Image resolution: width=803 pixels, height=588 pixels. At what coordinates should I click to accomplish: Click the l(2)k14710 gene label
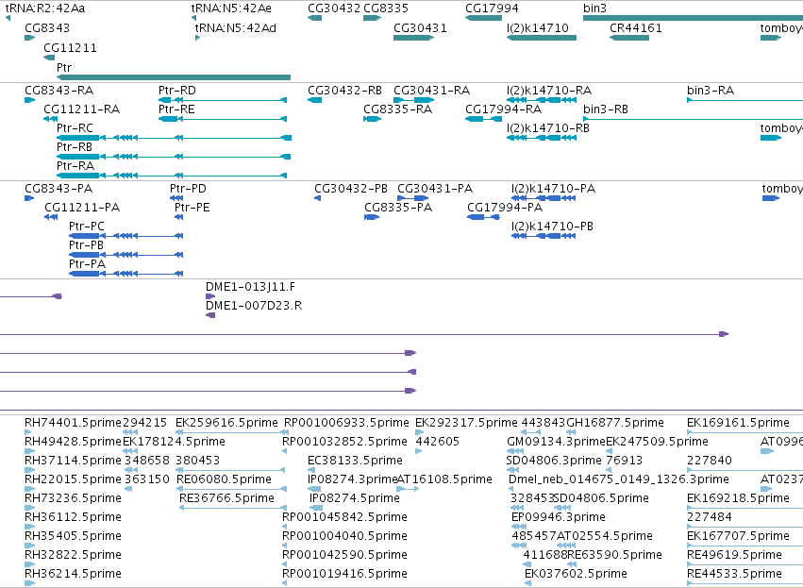(x=538, y=27)
